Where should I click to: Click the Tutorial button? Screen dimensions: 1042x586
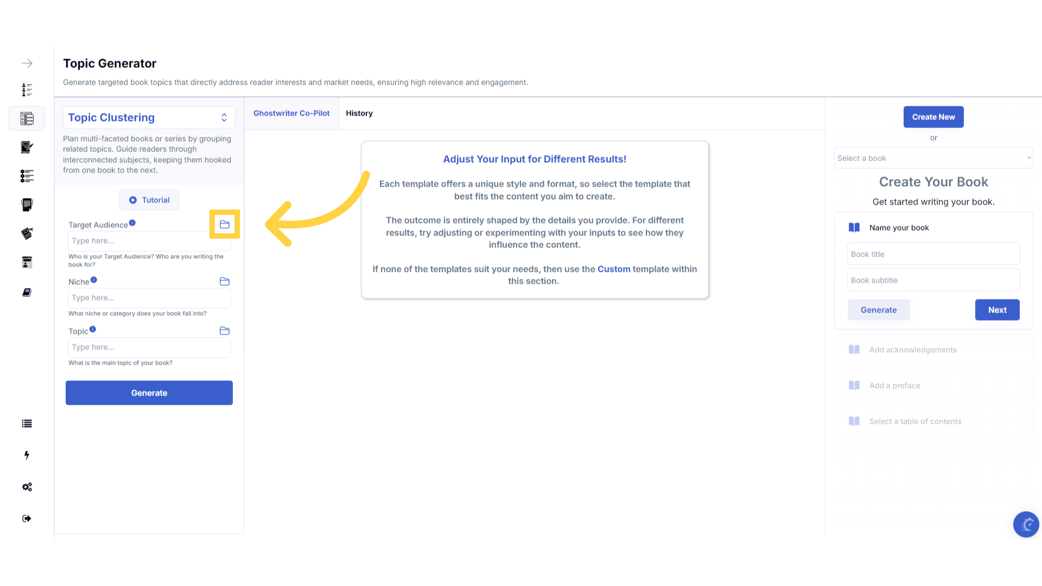149,200
